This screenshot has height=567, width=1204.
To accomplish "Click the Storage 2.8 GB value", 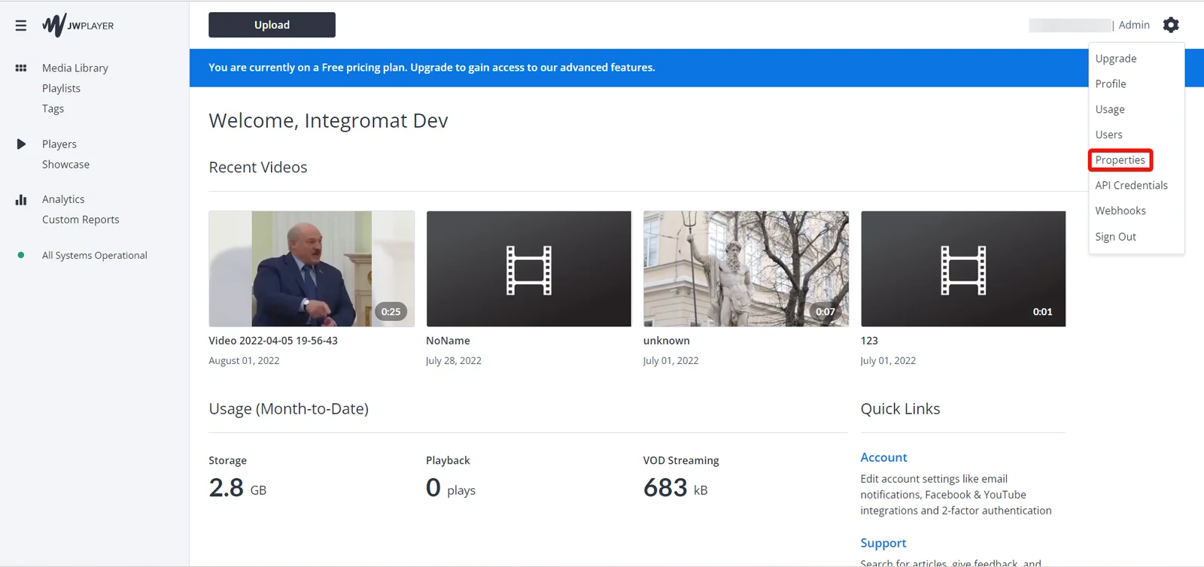I will click(238, 488).
